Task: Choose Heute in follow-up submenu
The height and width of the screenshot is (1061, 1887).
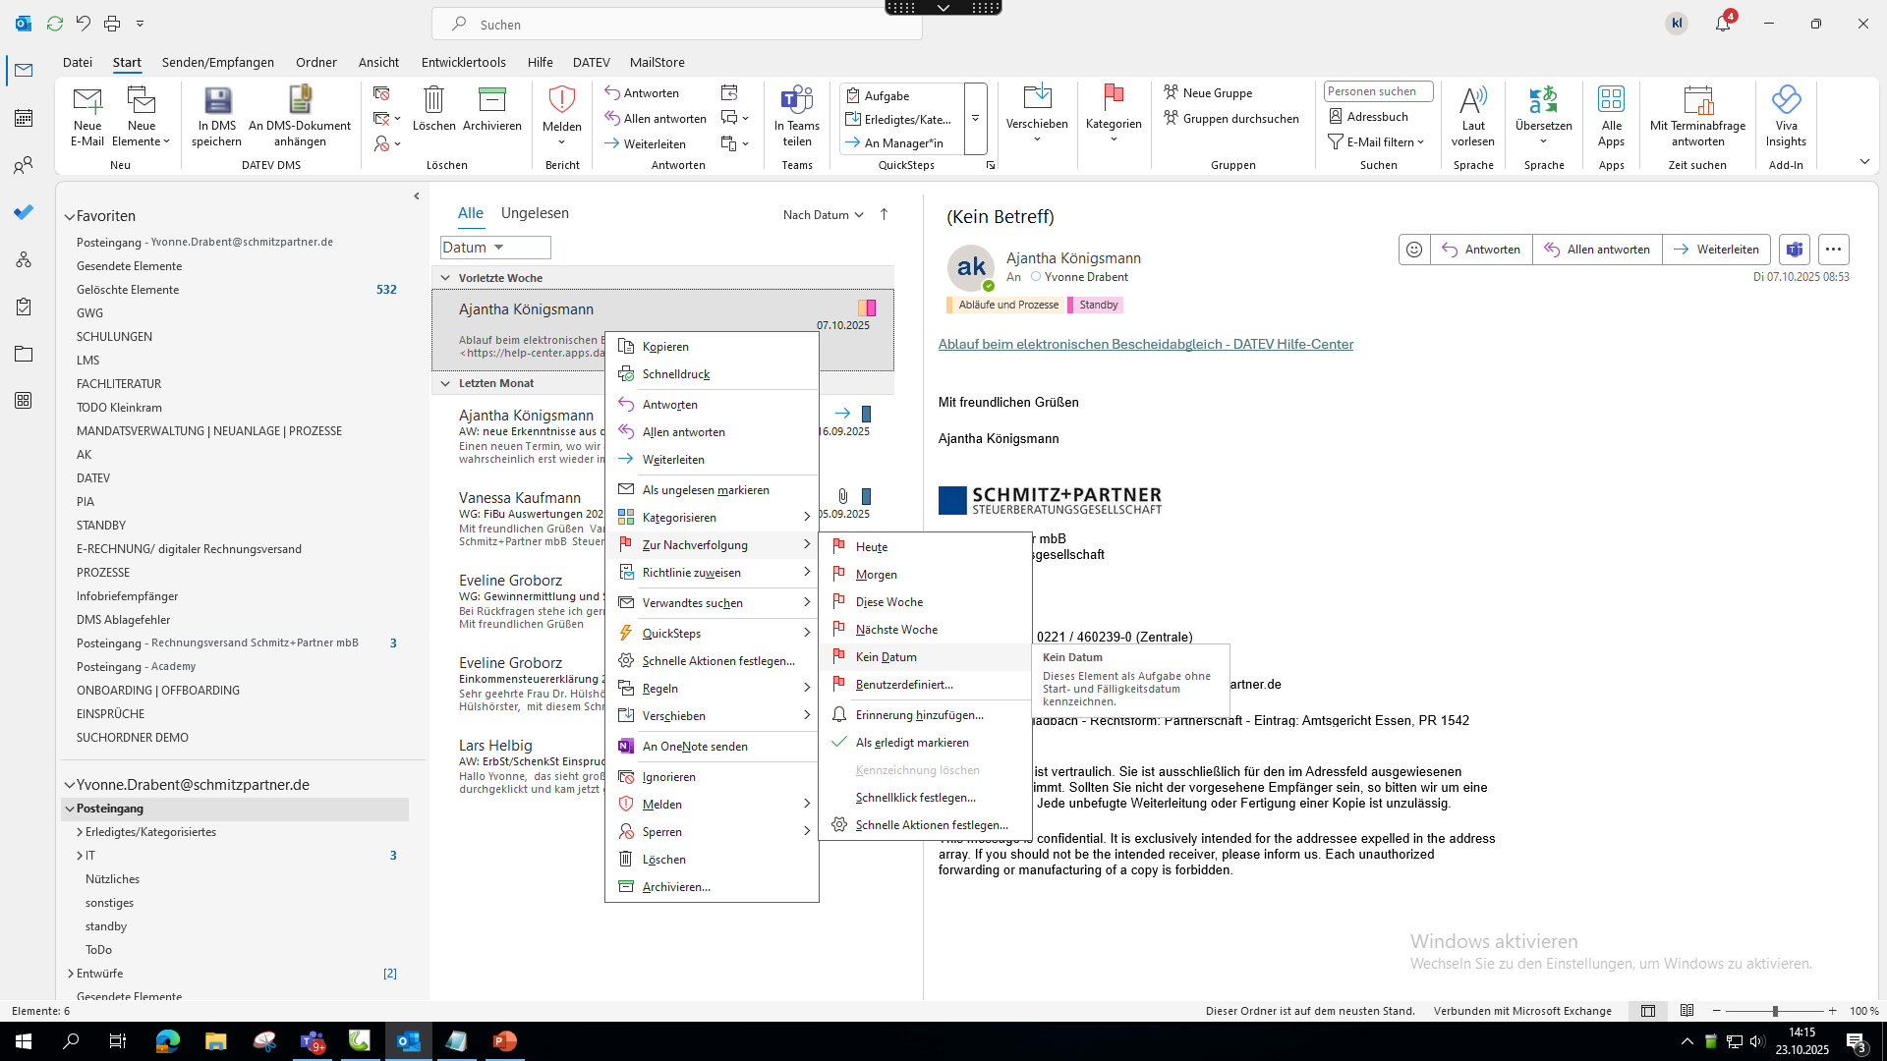Action: pyautogui.click(x=925, y=547)
